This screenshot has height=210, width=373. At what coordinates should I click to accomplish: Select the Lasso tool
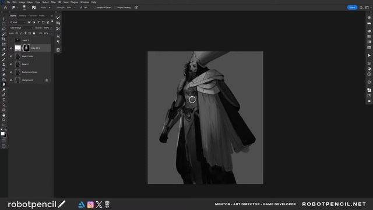[3, 29]
